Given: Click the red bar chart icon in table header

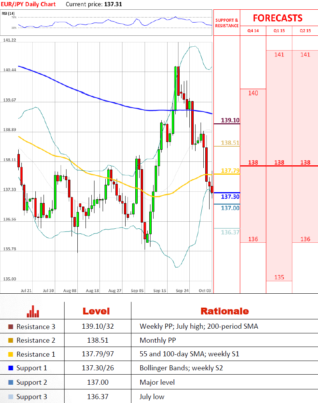Looking at the screenshot, I should point(33,311).
